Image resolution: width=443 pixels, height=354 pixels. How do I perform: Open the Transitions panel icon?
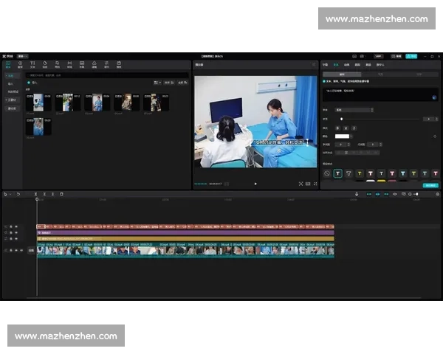(x=69, y=65)
